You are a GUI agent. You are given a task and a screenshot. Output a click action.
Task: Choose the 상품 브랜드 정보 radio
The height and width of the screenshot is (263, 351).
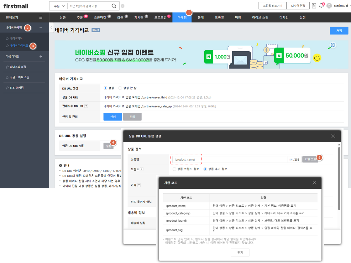[174, 169]
